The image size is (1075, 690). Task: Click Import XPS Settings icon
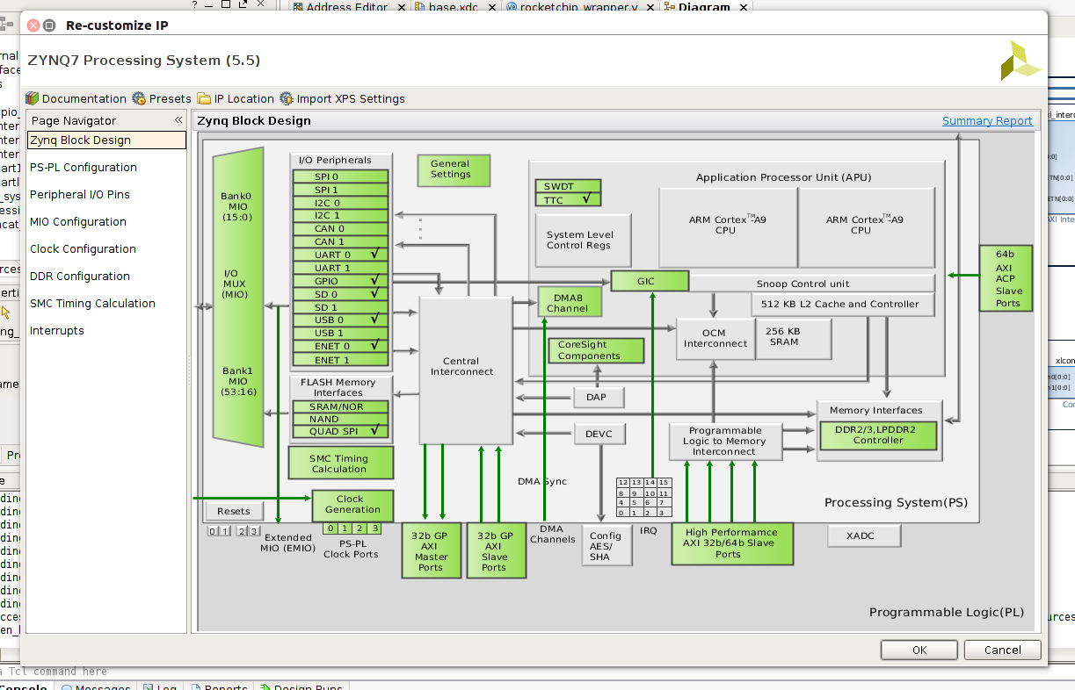click(287, 98)
